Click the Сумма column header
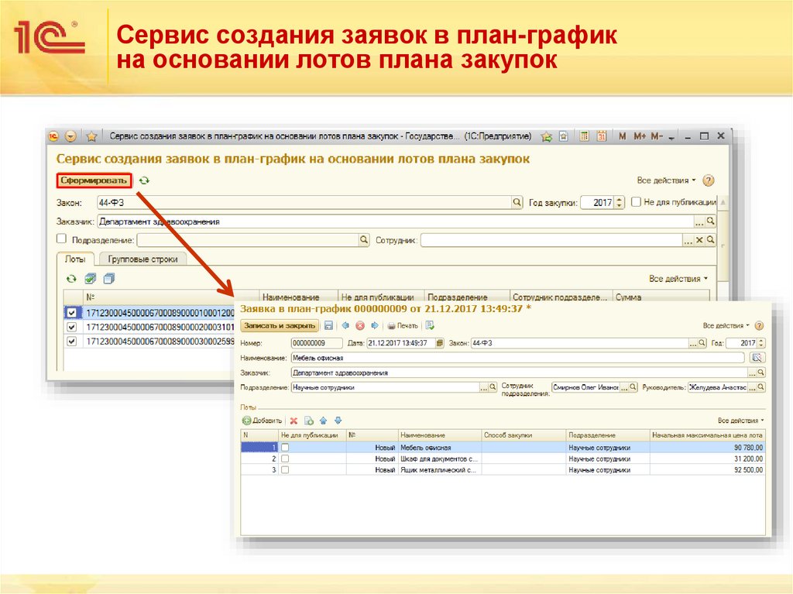The height and width of the screenshot is (594, 793). pyautogui.click(x=661, y=297)
